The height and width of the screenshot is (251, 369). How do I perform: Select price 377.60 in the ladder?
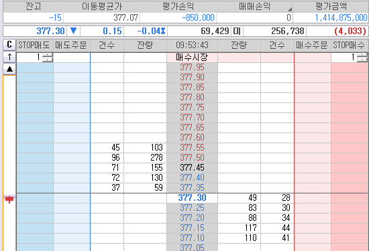(192, 138)
